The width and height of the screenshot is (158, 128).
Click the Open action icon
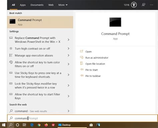(82, 51)
